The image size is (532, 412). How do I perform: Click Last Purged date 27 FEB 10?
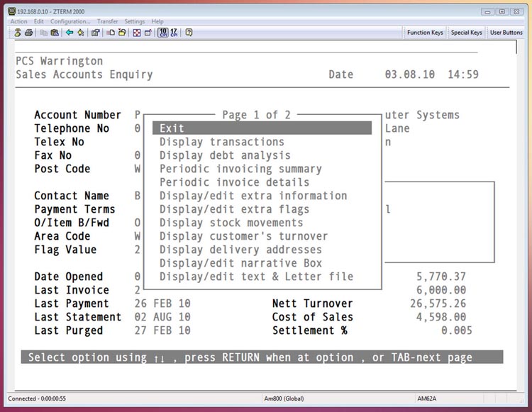[162, 330]
